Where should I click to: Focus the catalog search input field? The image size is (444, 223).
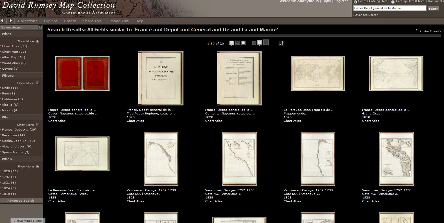[x=390, y=8]
